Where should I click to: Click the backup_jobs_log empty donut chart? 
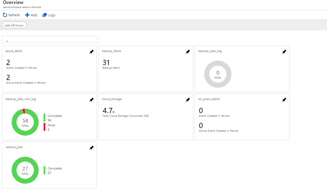[218, 74]
